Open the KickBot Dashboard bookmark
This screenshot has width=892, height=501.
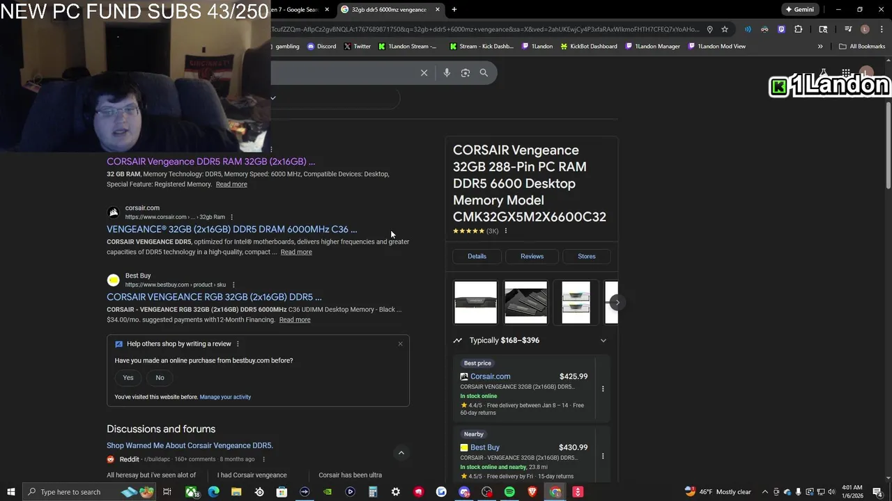tap(589, 47)
